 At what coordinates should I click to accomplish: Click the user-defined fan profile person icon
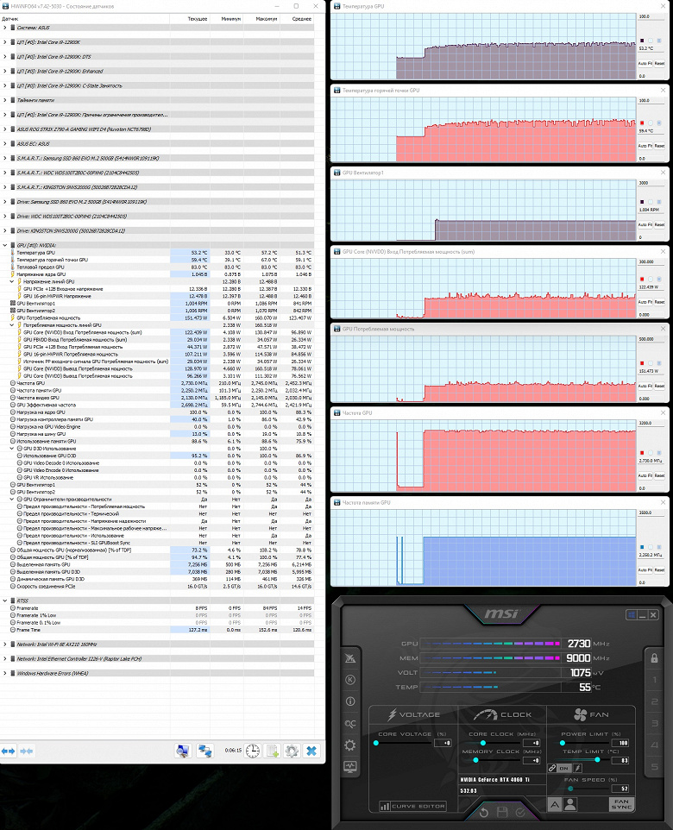pyautogui.click(x=570, y=805)
